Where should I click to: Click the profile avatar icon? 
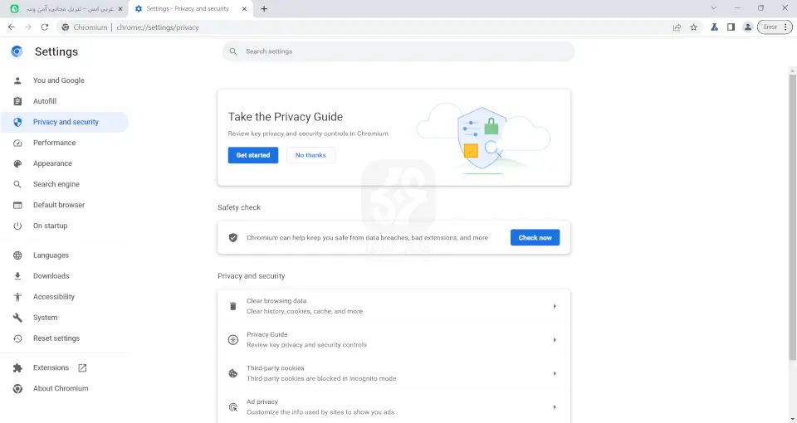click(x=748, y=27)
